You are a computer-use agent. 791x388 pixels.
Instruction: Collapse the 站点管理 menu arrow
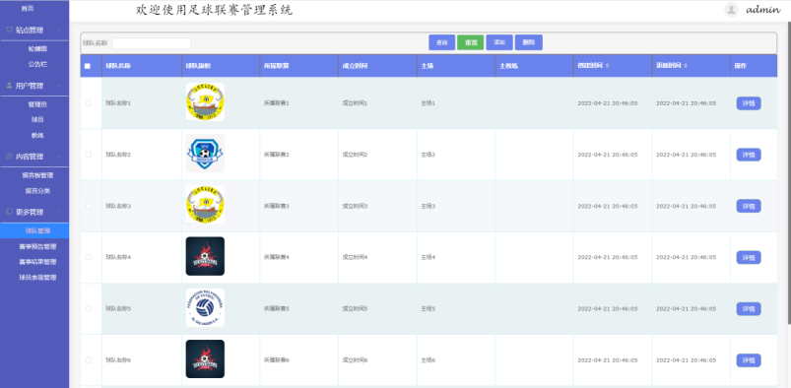[x=59, y=31]
